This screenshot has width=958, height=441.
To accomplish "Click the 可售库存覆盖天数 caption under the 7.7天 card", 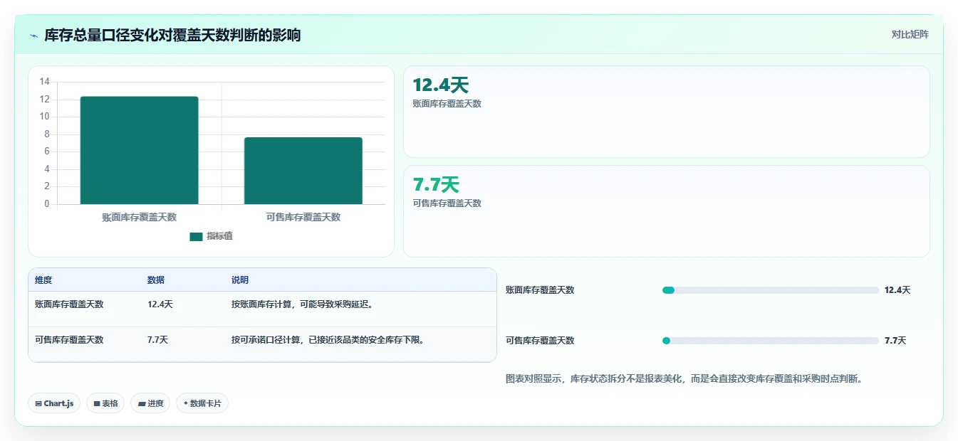I will coord(447,203).
